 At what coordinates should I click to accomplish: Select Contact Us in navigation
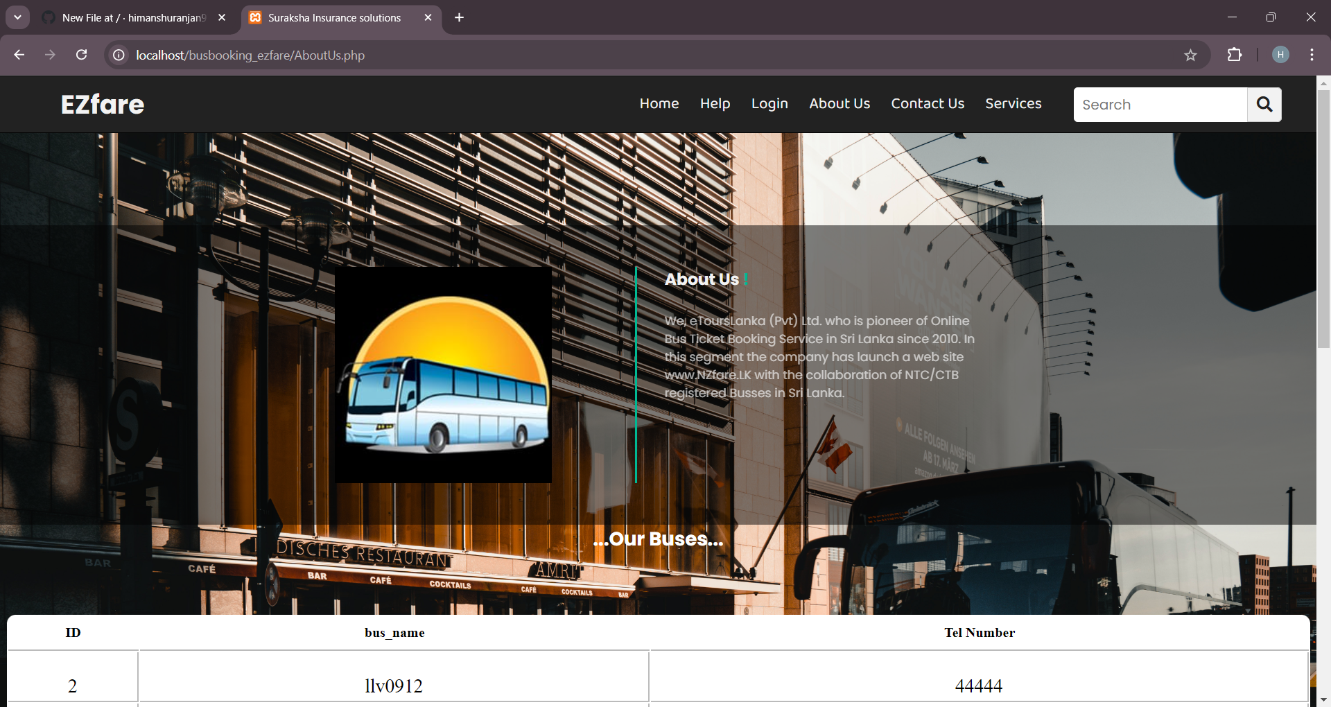point(928,103)
